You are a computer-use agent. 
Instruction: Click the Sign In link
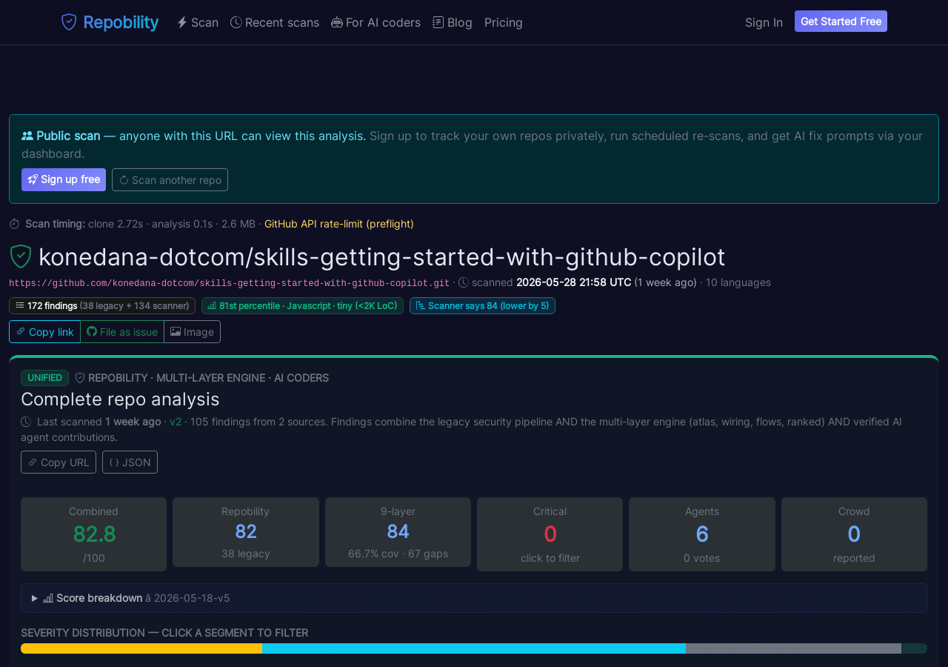(764, 22)
